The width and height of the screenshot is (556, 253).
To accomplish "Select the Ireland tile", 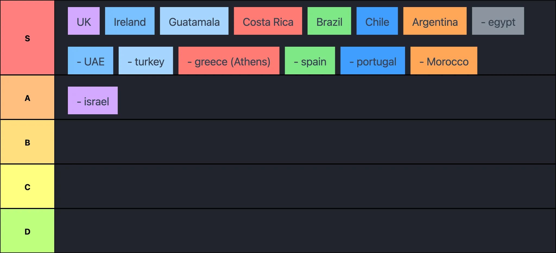I will tap(130, 21).
